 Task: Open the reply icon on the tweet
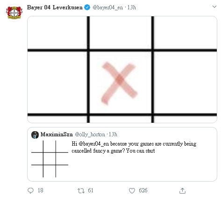click(x=30, y=190)
